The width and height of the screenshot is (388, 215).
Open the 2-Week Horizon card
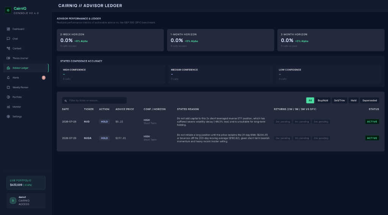pos(110,40)
